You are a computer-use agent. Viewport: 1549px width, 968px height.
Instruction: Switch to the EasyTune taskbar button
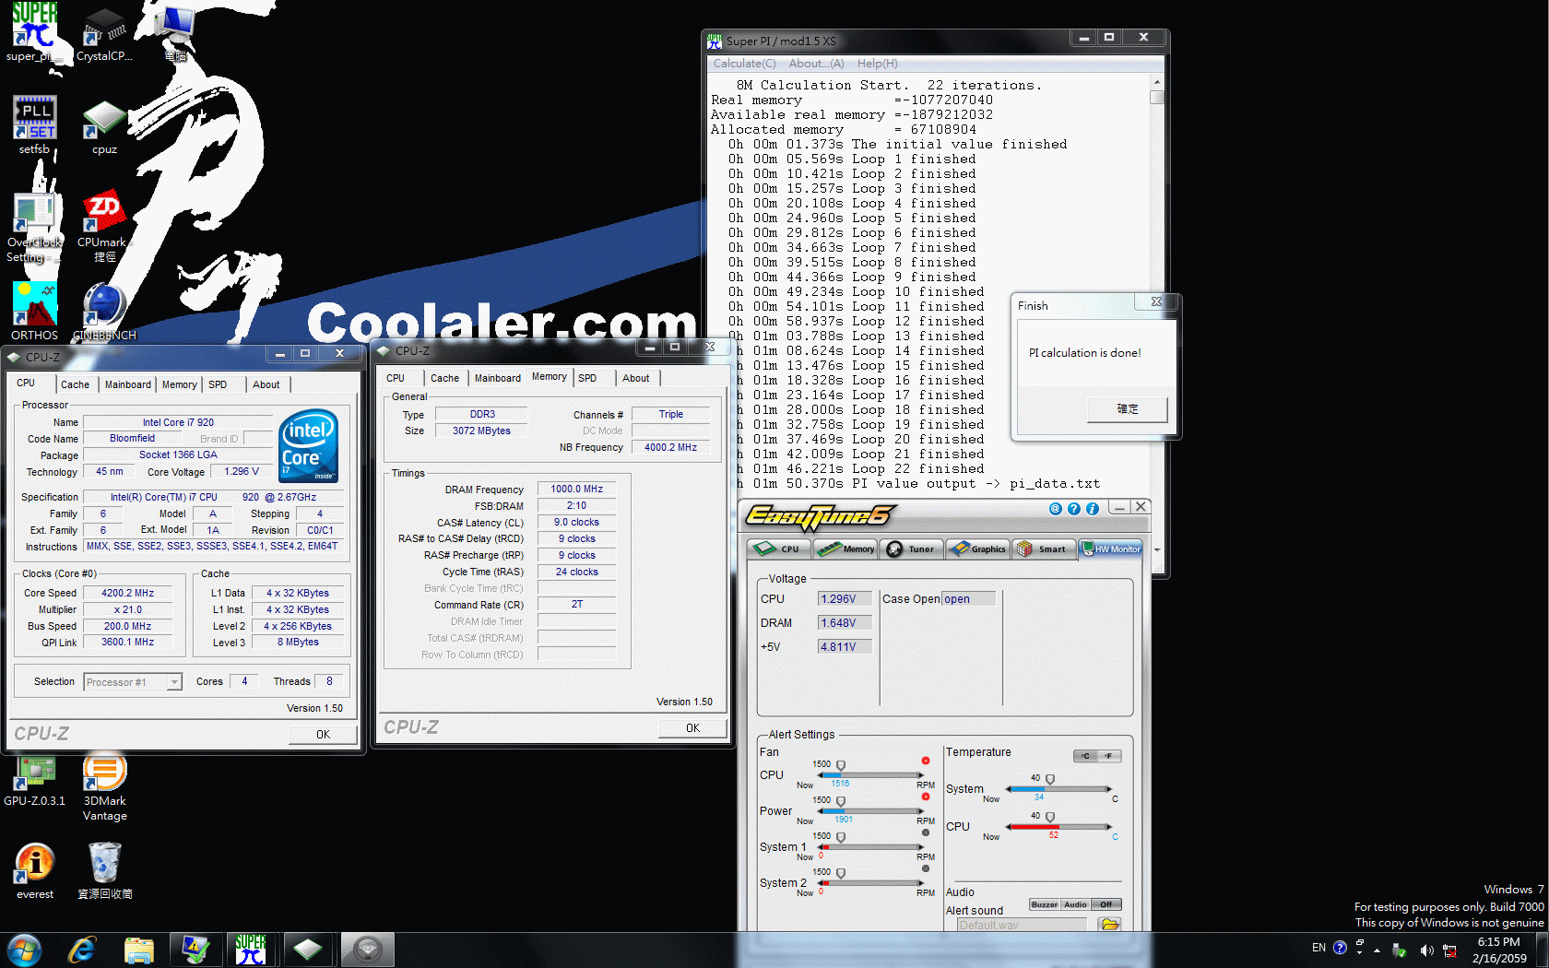pyautogui.click(x=367, y=950)
